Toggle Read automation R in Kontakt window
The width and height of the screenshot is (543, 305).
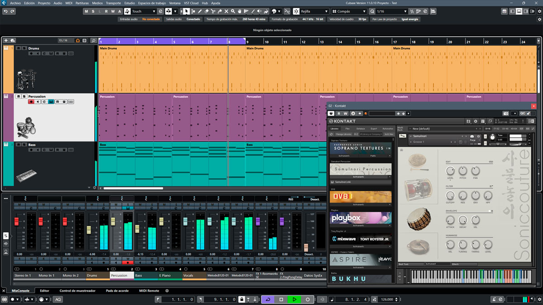click(x=339, y=113)
